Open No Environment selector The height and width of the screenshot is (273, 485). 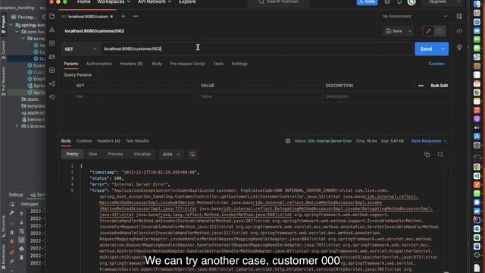[x=415, y=16]
